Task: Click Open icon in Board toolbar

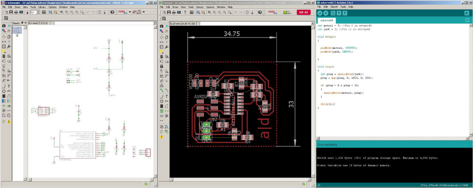Action: click(164, 12)
